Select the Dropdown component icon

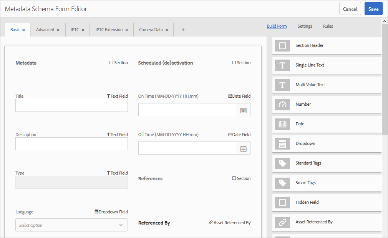[282, 143]
